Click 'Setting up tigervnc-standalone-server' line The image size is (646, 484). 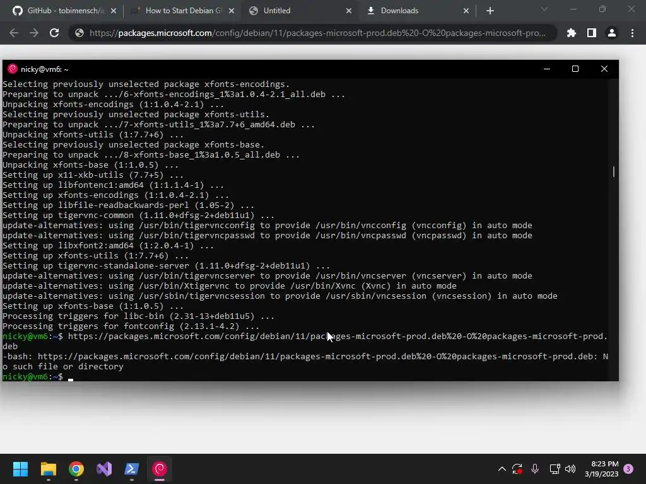pyautogui.click(x=167, y=266)
